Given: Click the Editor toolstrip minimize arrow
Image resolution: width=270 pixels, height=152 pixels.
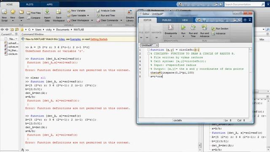Looking at the screenshot, I should click(x=250, y=20).
